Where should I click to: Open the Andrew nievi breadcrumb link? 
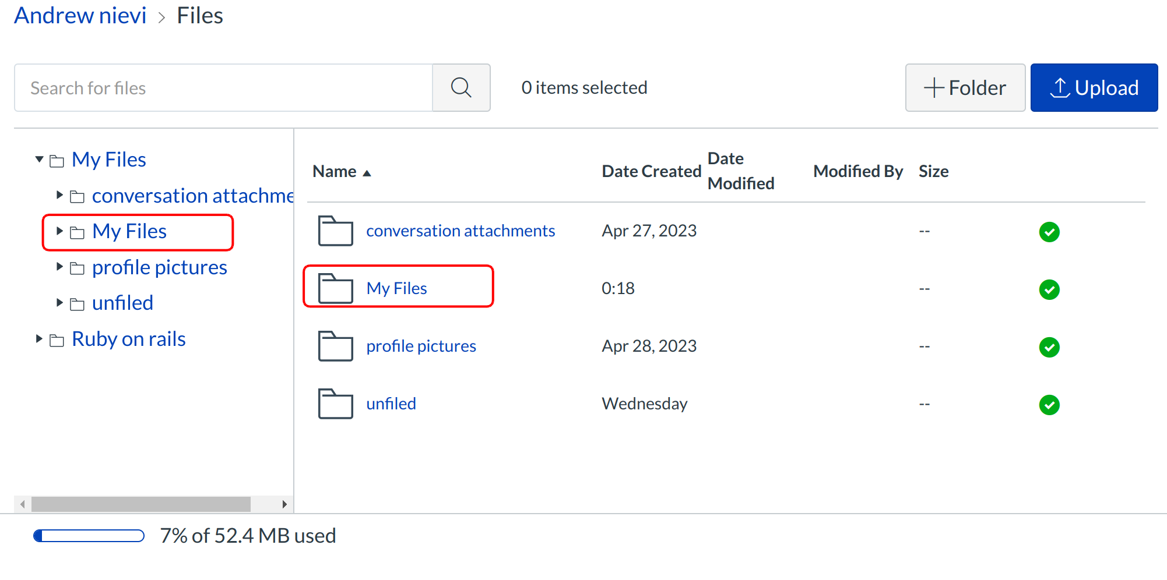coord(80,16)
